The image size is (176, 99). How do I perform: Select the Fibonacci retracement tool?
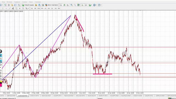[16, 8]
